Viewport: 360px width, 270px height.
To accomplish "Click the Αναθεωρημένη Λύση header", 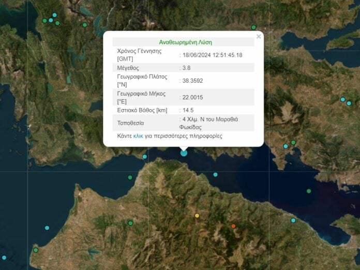I will tap(186, 42).
